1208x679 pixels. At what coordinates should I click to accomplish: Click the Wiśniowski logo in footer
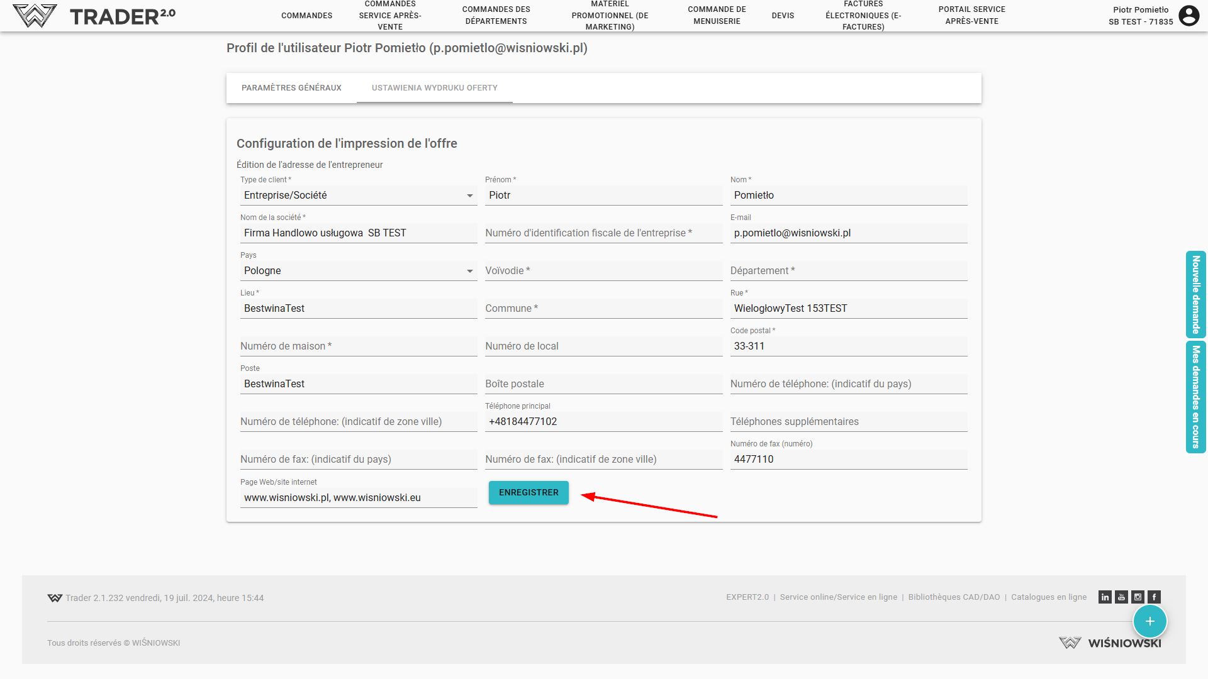(1110, 643)
